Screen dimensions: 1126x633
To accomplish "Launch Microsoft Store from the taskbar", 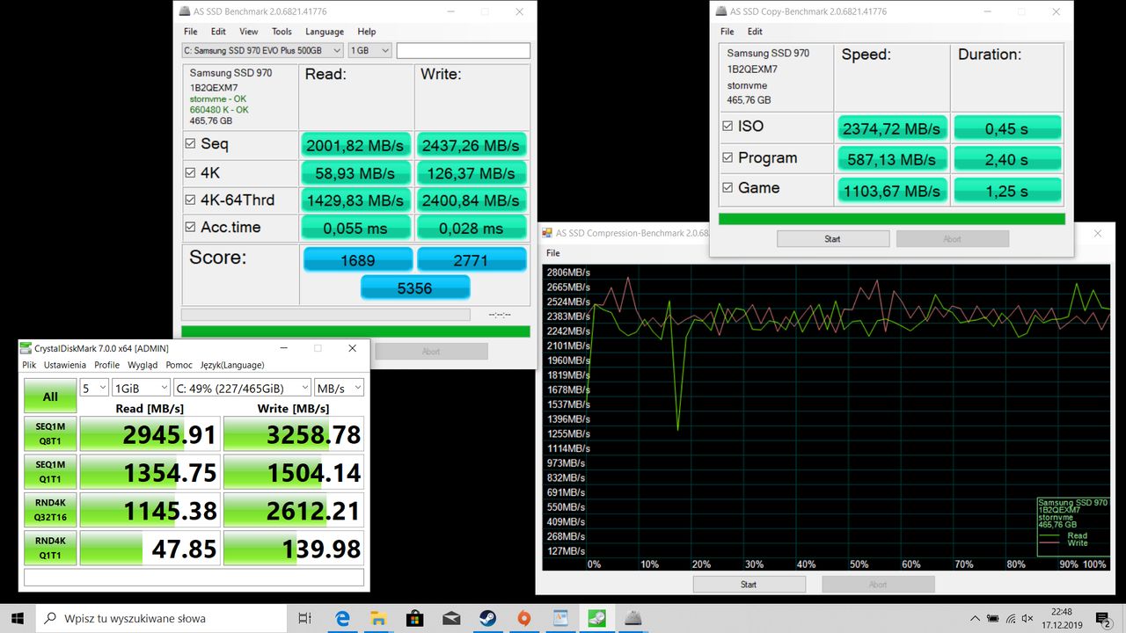I will coord(414,618).
